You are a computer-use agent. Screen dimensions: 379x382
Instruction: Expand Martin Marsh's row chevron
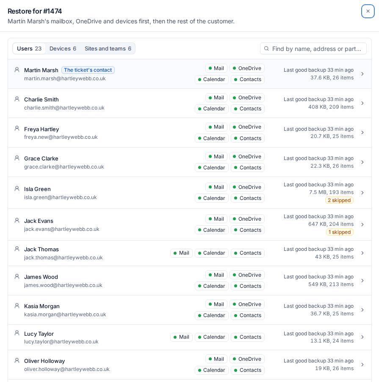point(362,74)
